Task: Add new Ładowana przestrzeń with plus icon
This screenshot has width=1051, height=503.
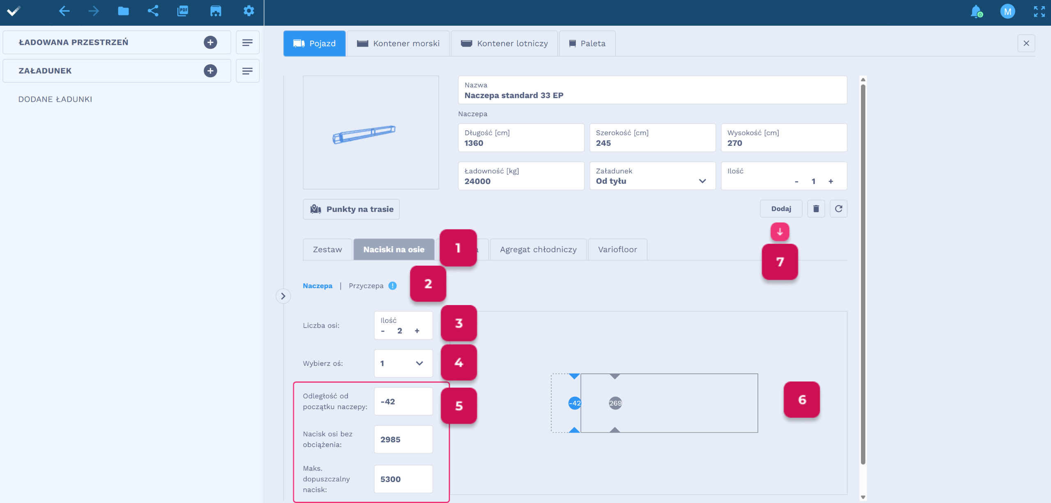Action: (210, 42)
